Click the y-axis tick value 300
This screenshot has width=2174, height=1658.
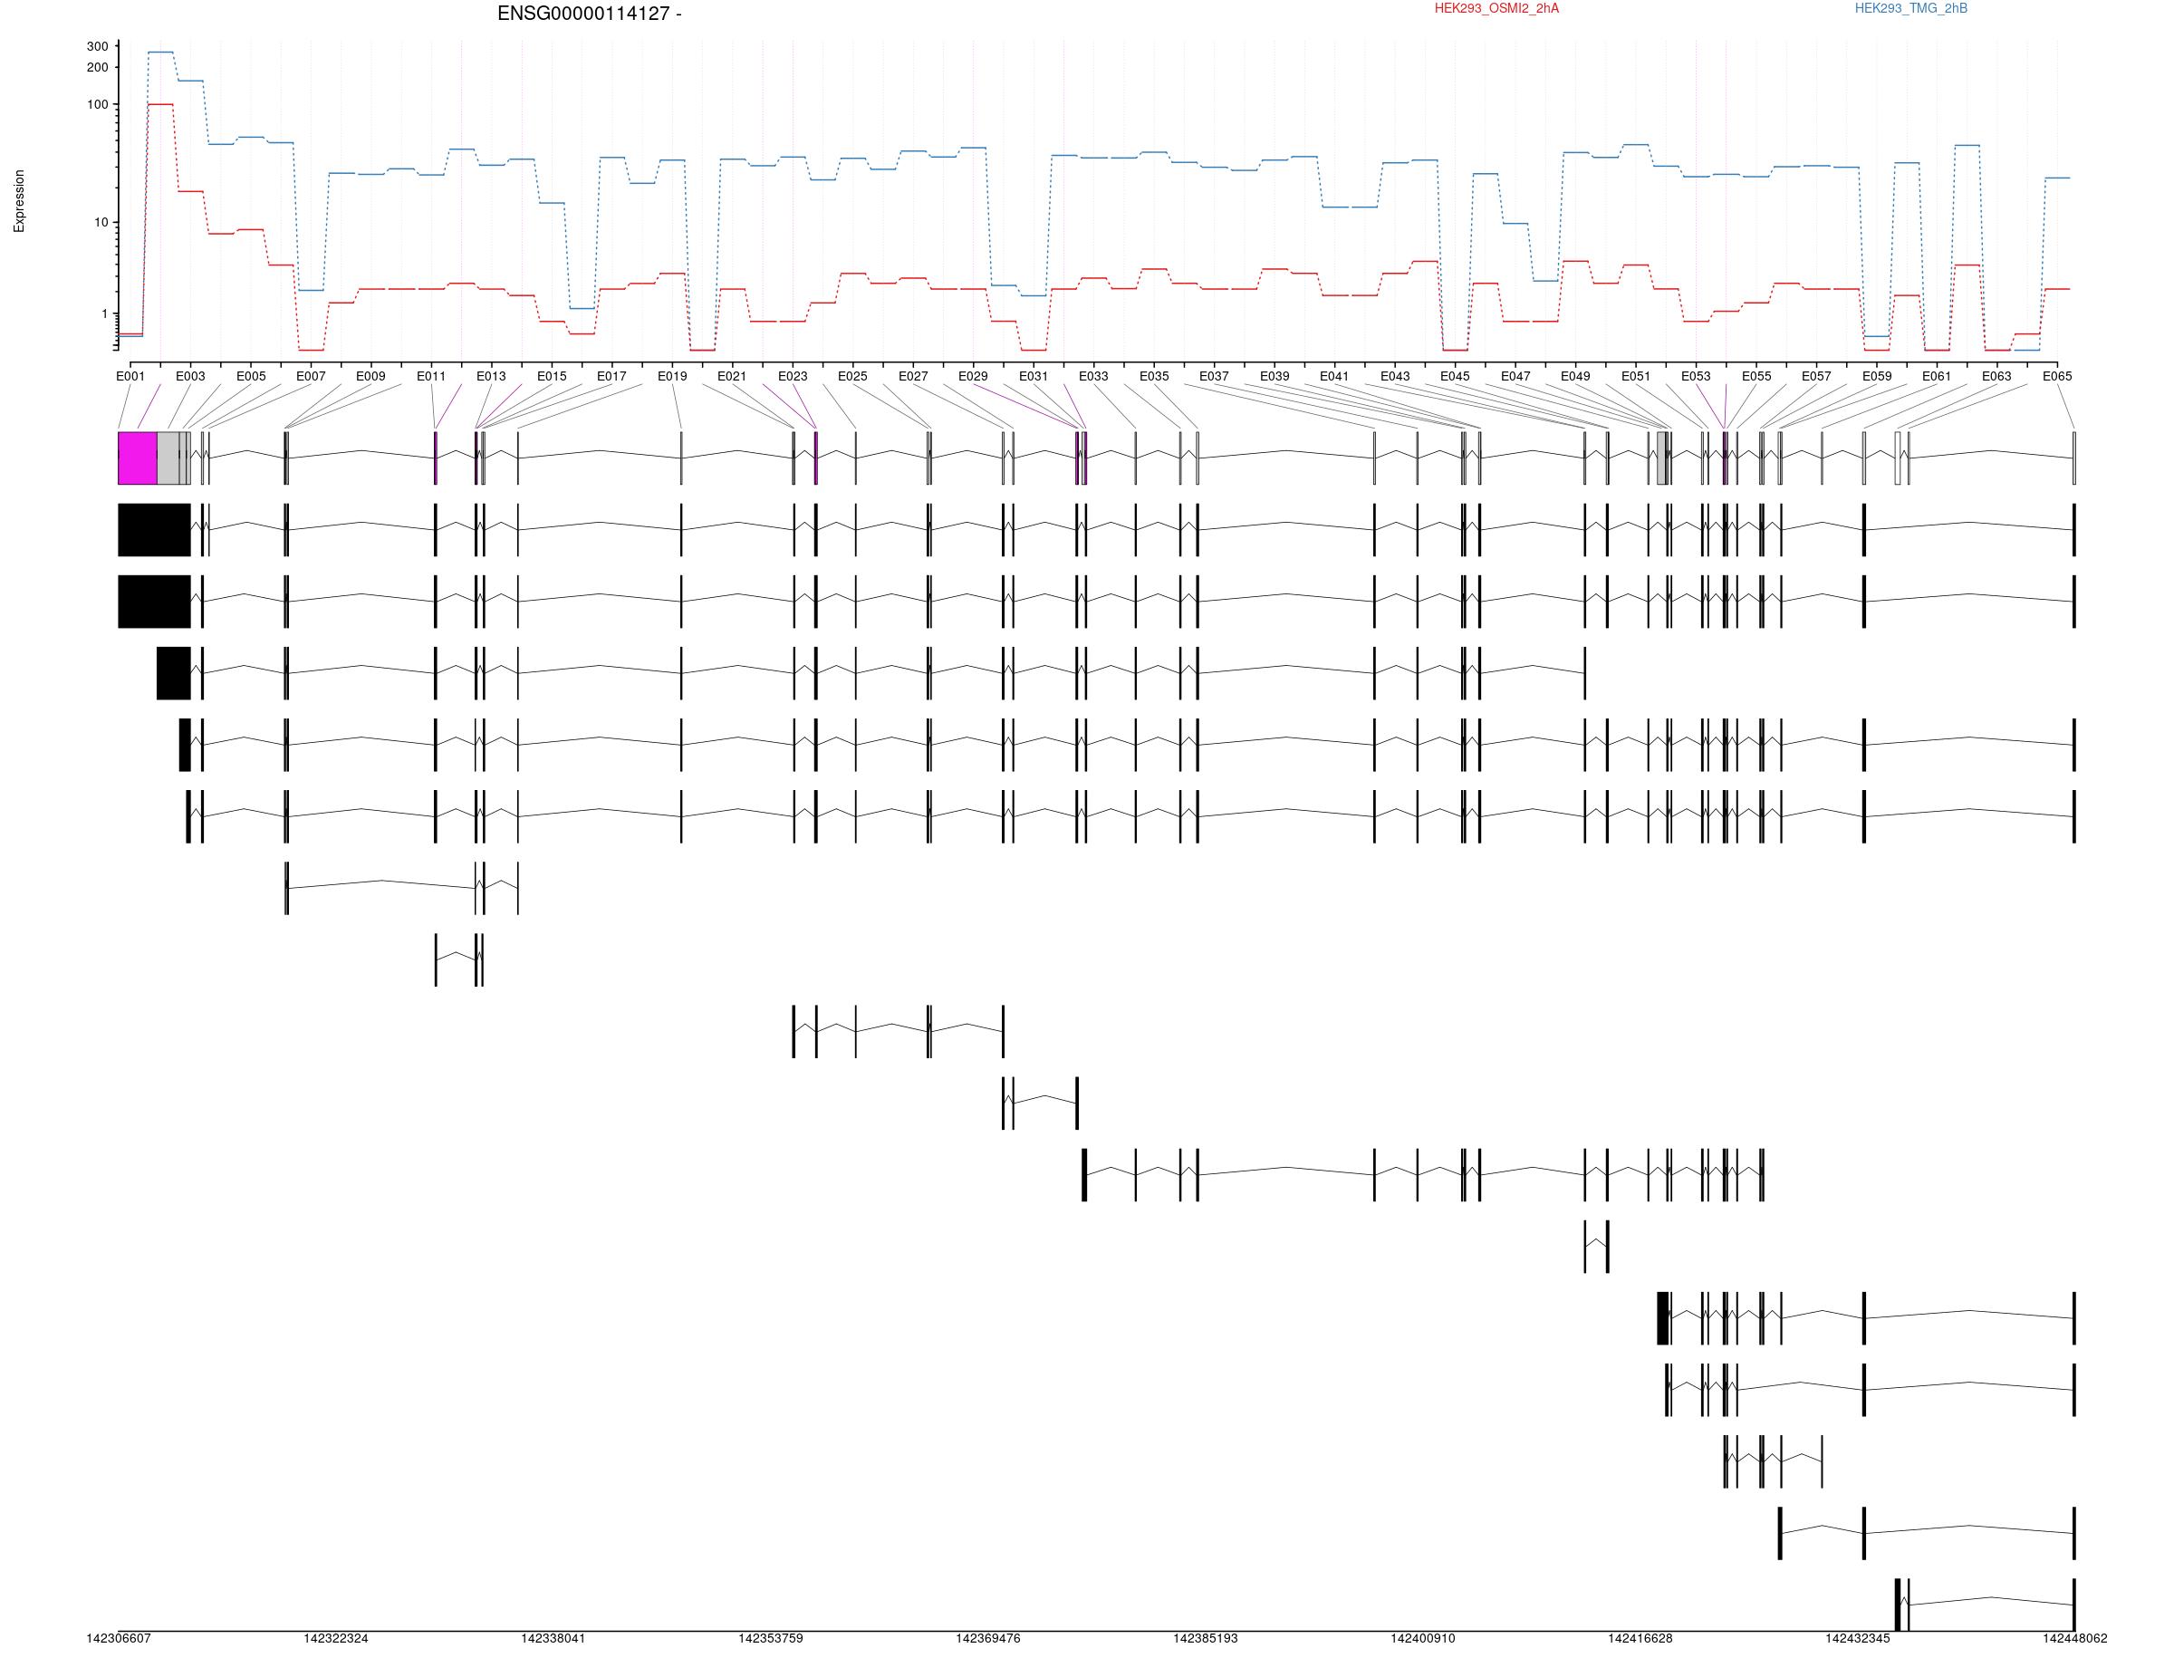click(x=98, y=46)
